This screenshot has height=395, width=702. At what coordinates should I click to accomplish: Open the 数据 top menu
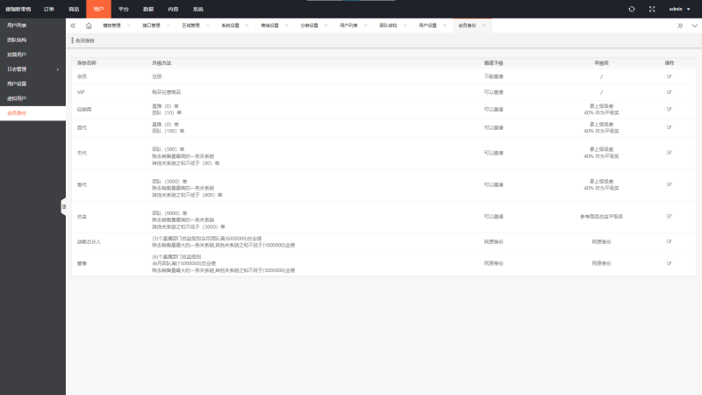coord(148,9)
